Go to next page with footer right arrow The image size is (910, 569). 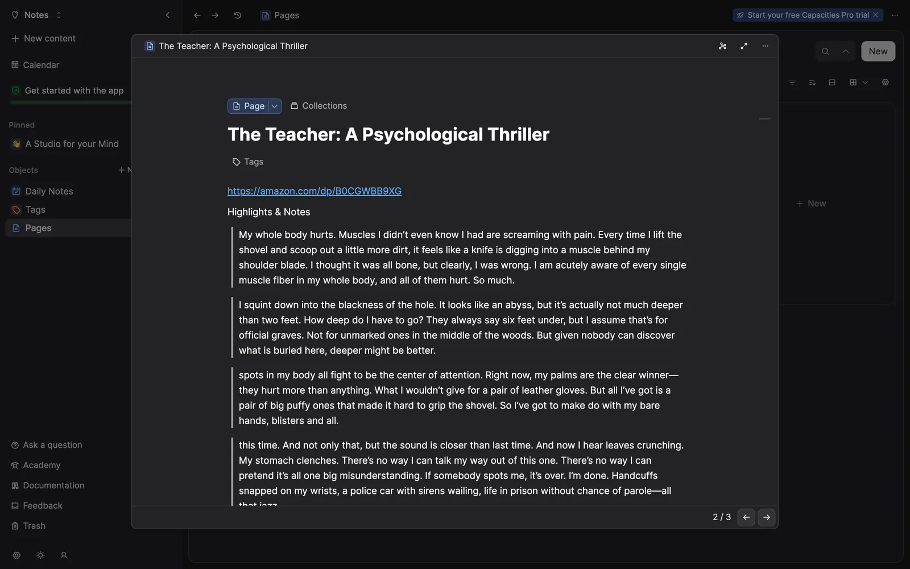coord(767,517)
